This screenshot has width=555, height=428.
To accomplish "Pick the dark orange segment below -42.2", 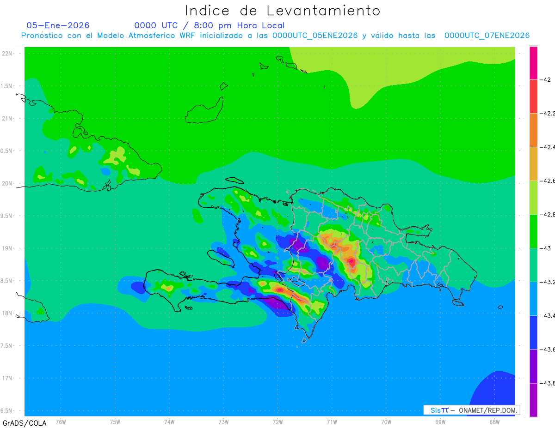I will click(x=533, y=130).
